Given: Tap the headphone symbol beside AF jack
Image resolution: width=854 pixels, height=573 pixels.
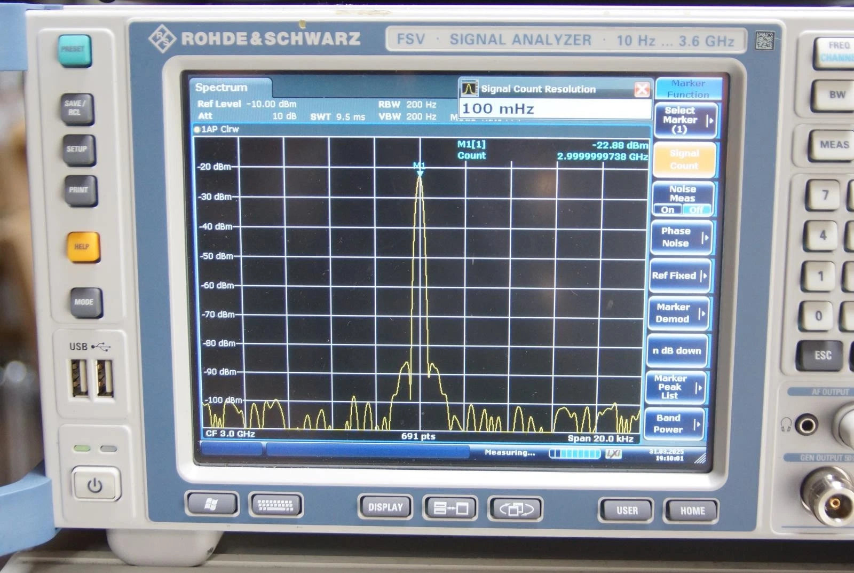Looking at the screenshot, I should tap(786, 425).
